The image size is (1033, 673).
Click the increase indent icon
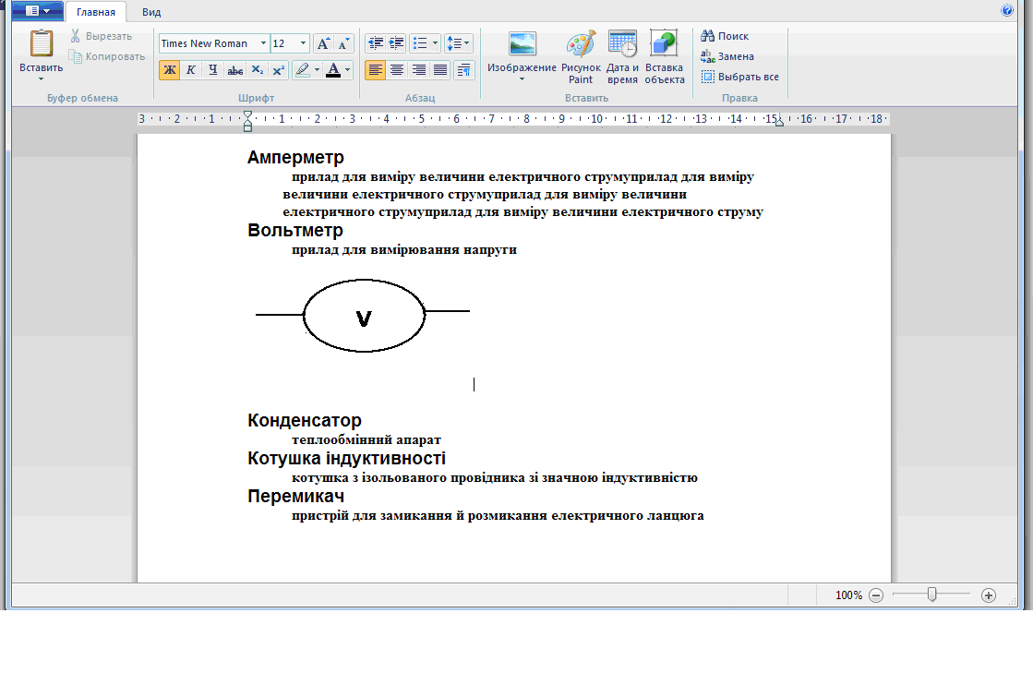(x=397, y=43)
